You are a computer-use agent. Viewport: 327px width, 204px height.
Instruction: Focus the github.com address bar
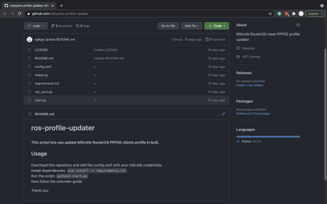(x=149, y=13)
